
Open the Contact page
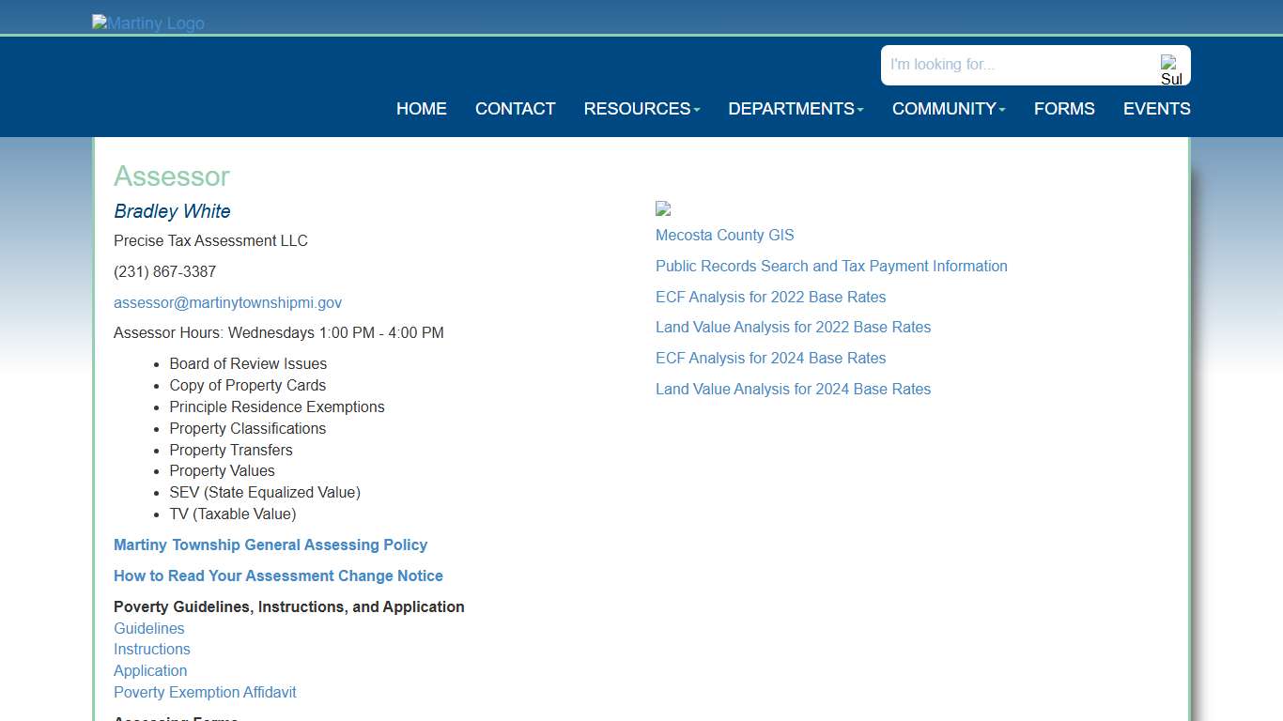515,109
